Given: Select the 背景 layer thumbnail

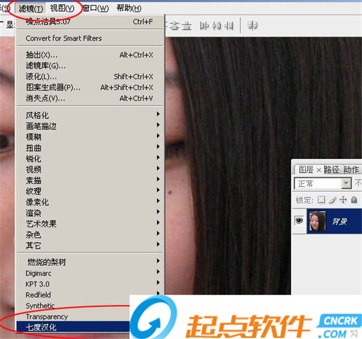Looking at the screenshot, I should coord(317,221).
